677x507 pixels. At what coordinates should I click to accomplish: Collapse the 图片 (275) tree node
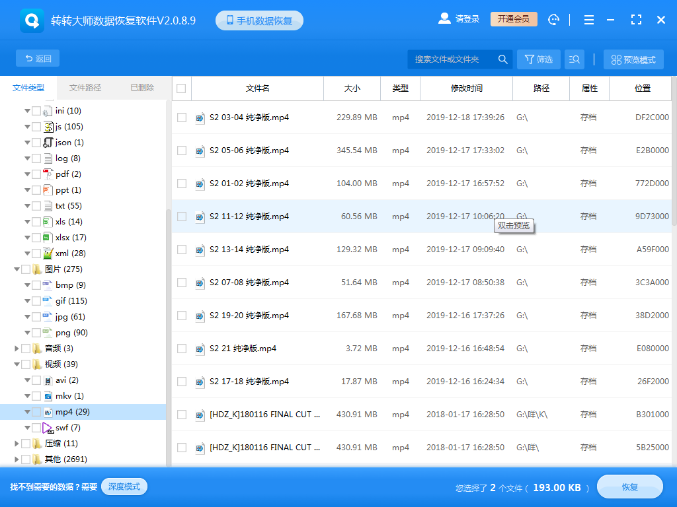[x=17, y=269]
